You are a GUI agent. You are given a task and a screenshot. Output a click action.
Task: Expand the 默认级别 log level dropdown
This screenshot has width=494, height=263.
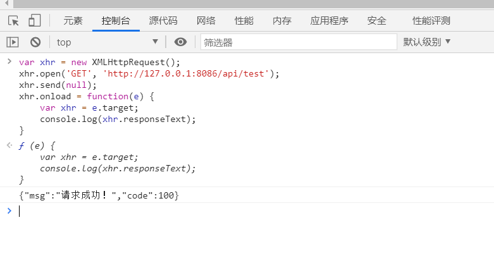[x=427, y=42]
